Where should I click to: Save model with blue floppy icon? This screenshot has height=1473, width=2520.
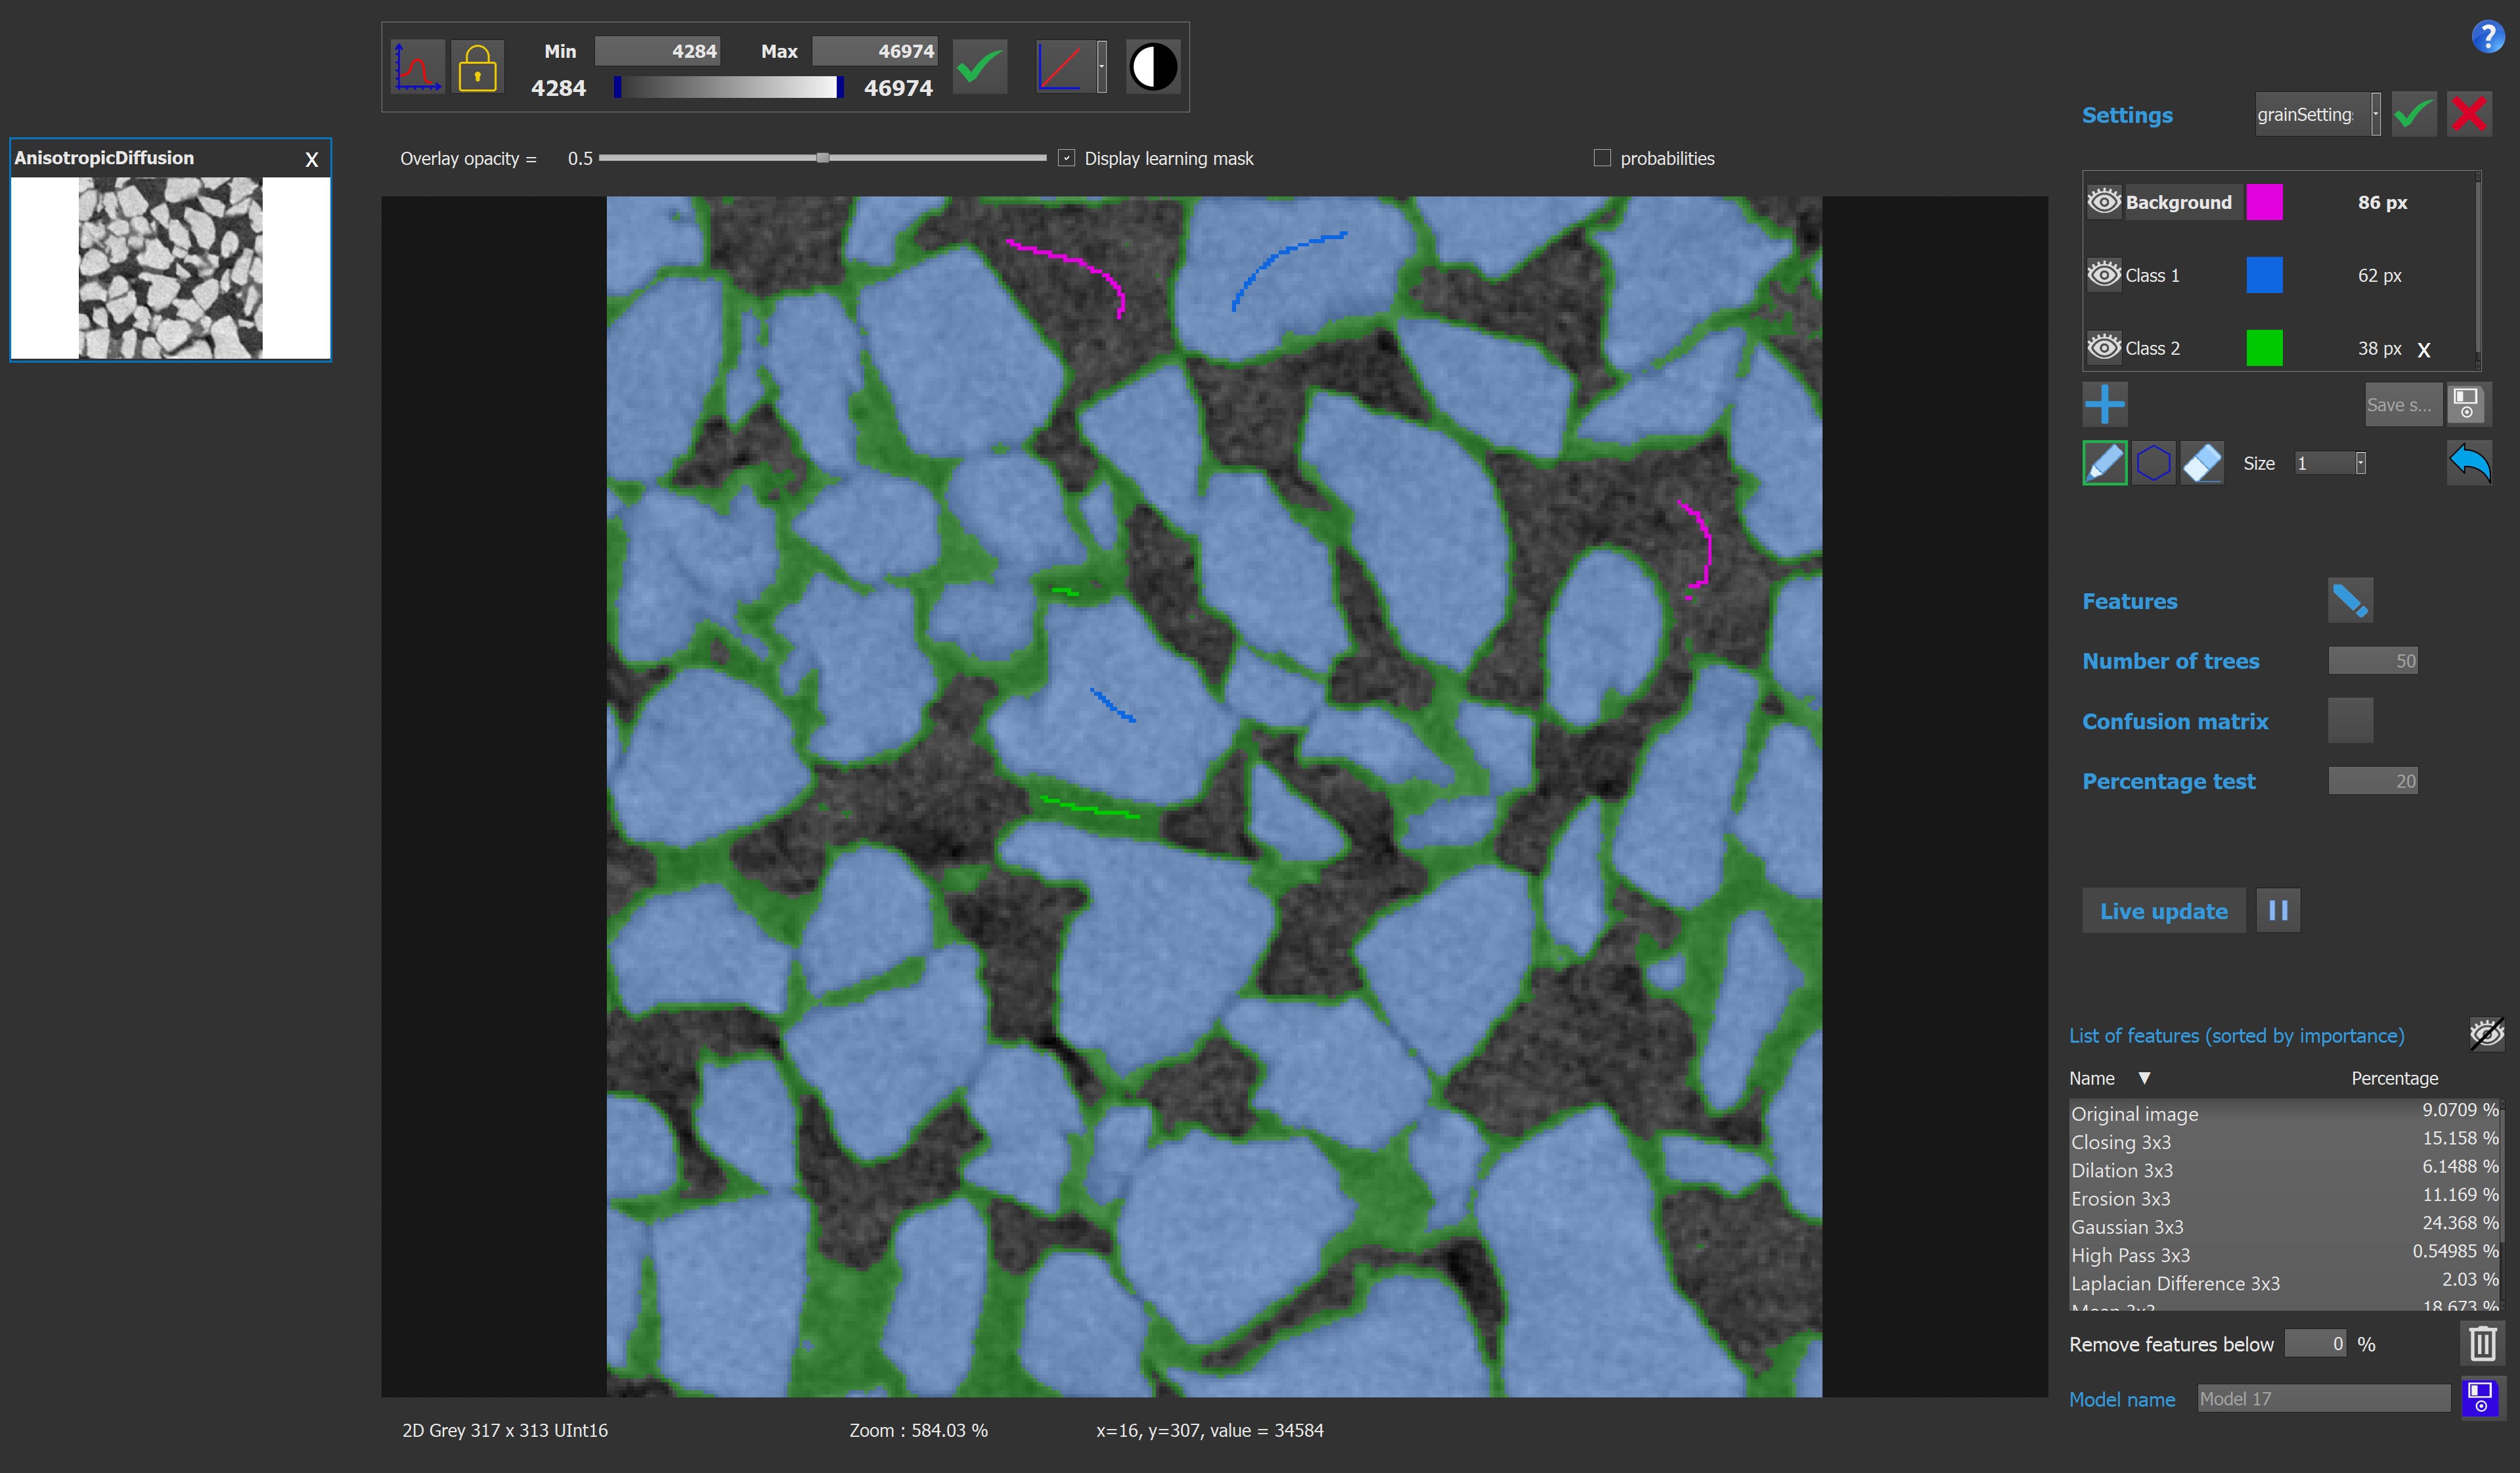[x=2481, y=1398]
